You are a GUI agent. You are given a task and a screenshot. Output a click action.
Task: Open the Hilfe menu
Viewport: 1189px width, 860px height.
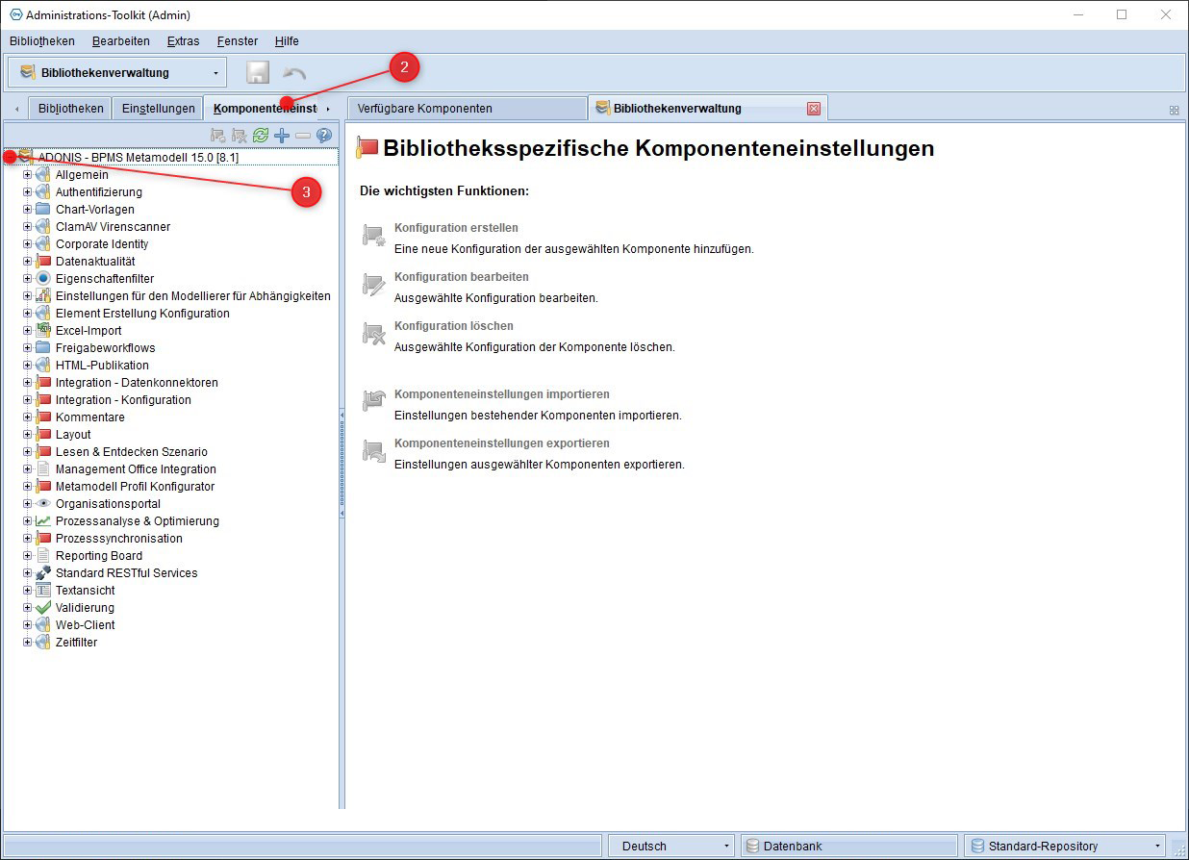click(287, 41)
